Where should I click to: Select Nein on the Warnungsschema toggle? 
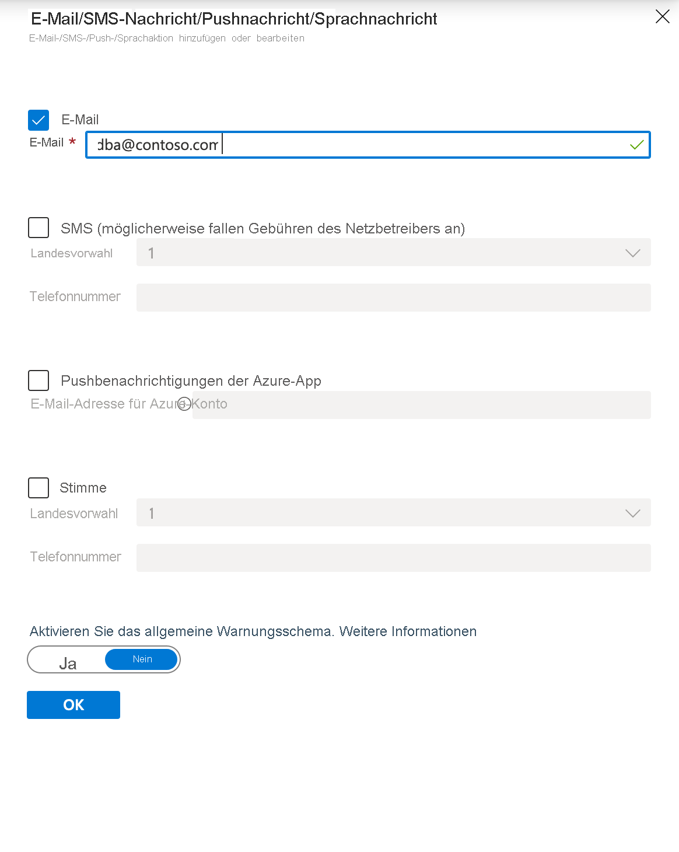142,659
